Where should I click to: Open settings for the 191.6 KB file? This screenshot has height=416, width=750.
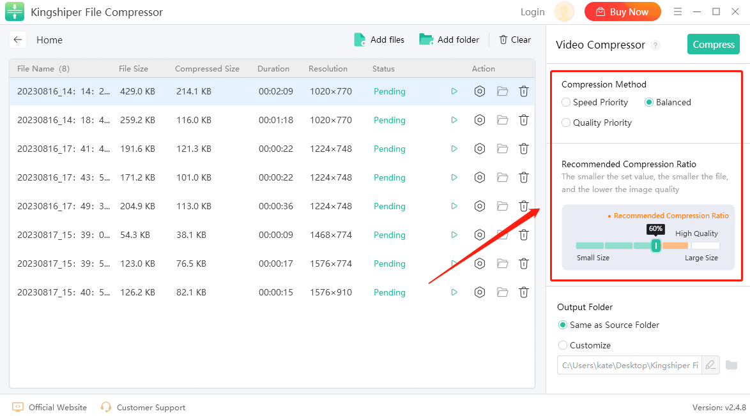[479, 149]
